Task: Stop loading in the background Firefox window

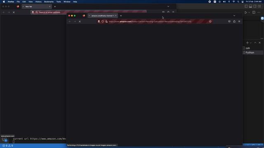Action: click(x=14, y=12)
